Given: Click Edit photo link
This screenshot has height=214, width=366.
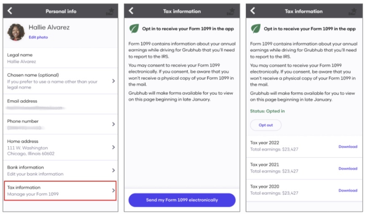Looking at the screenshot, I should pos(38,37).
